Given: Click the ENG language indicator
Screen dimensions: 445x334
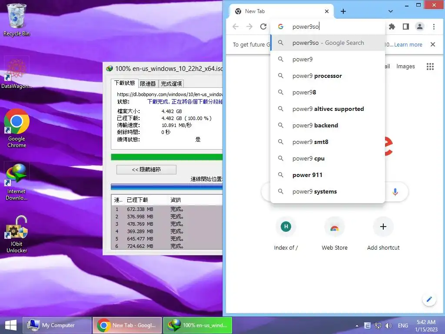Looking at the screenshot, I should coord(403,325).
